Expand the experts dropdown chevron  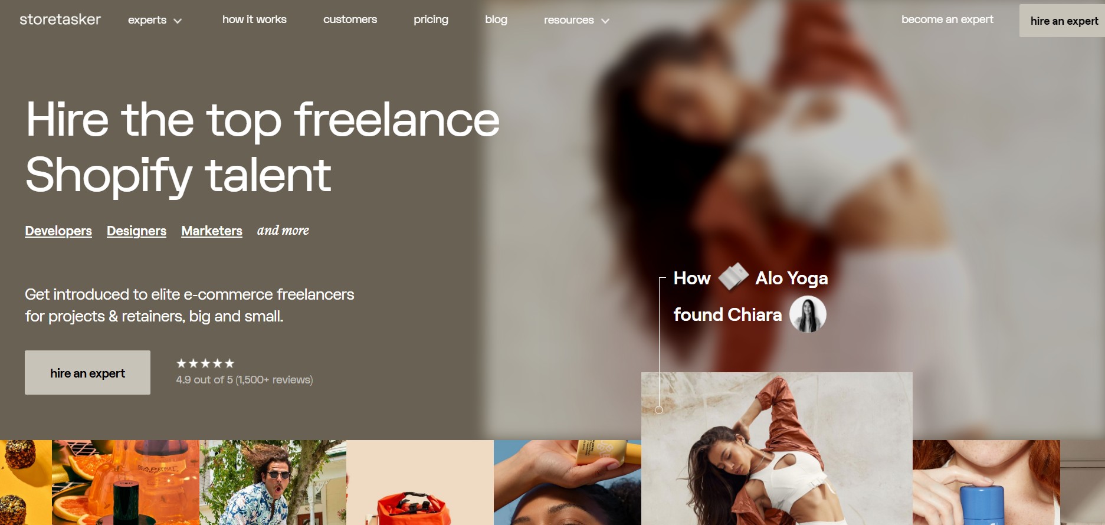178,21
